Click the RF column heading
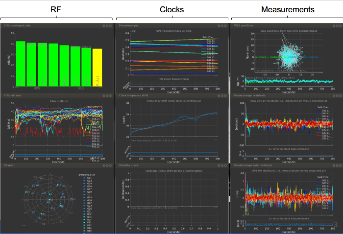 [x=56, y=9]
